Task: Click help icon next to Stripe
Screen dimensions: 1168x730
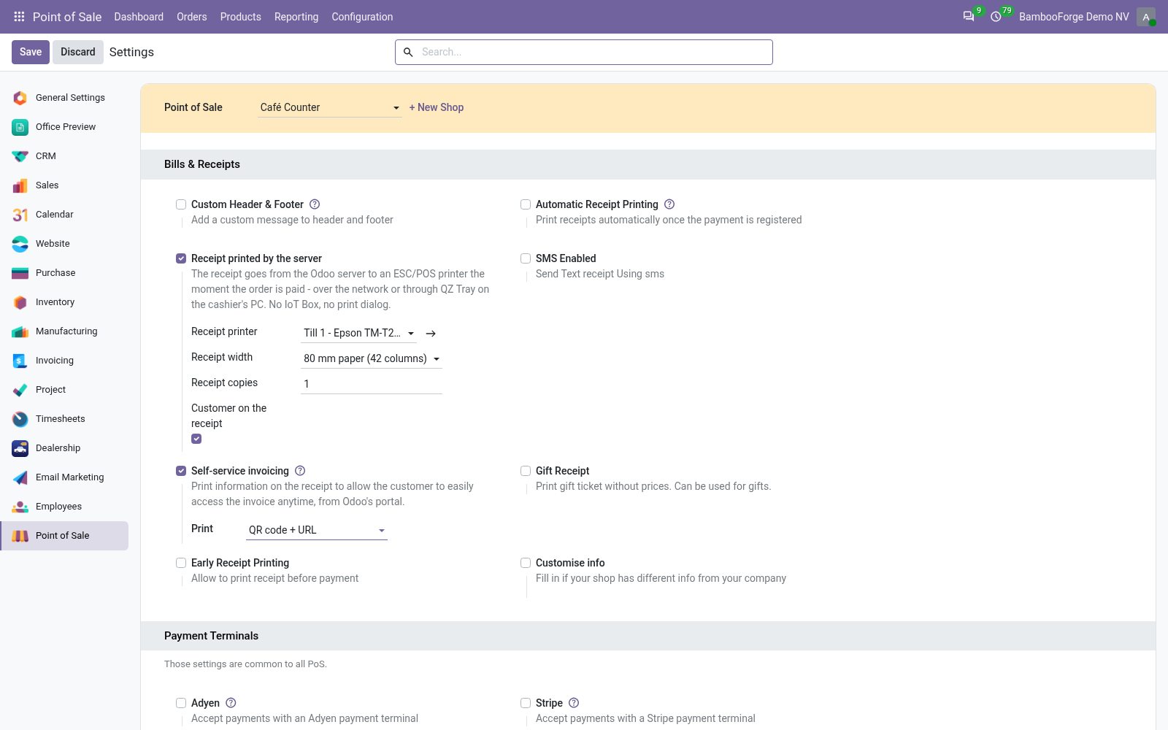Action: tap(574, 703)
